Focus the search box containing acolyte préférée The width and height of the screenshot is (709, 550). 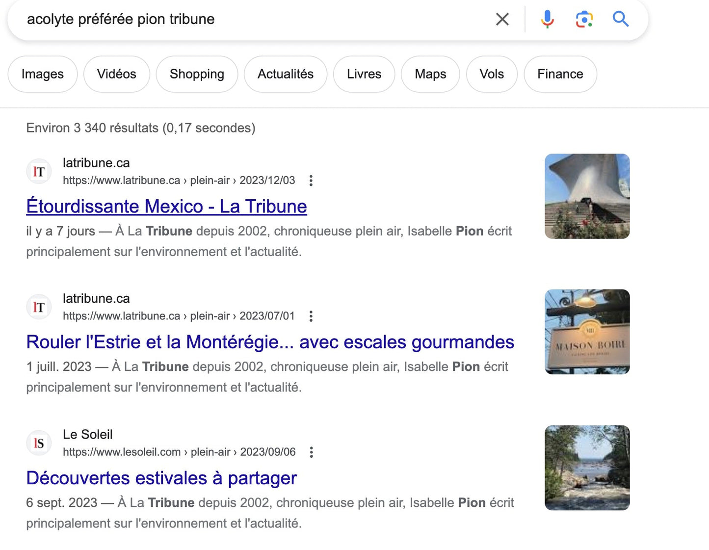245,19
